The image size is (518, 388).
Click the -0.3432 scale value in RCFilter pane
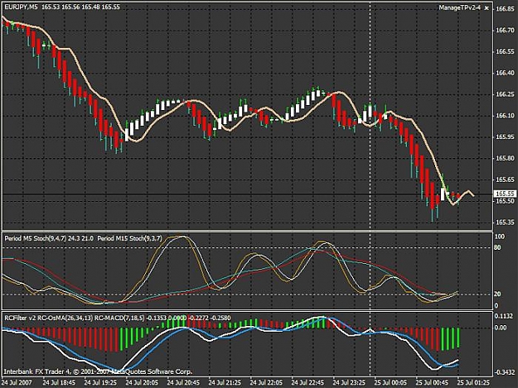pos(504,372)
